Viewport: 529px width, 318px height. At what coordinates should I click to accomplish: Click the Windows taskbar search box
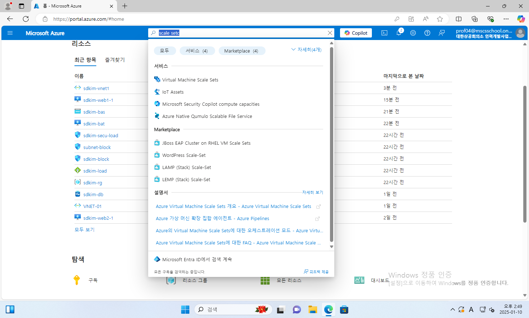pos(233,309)
